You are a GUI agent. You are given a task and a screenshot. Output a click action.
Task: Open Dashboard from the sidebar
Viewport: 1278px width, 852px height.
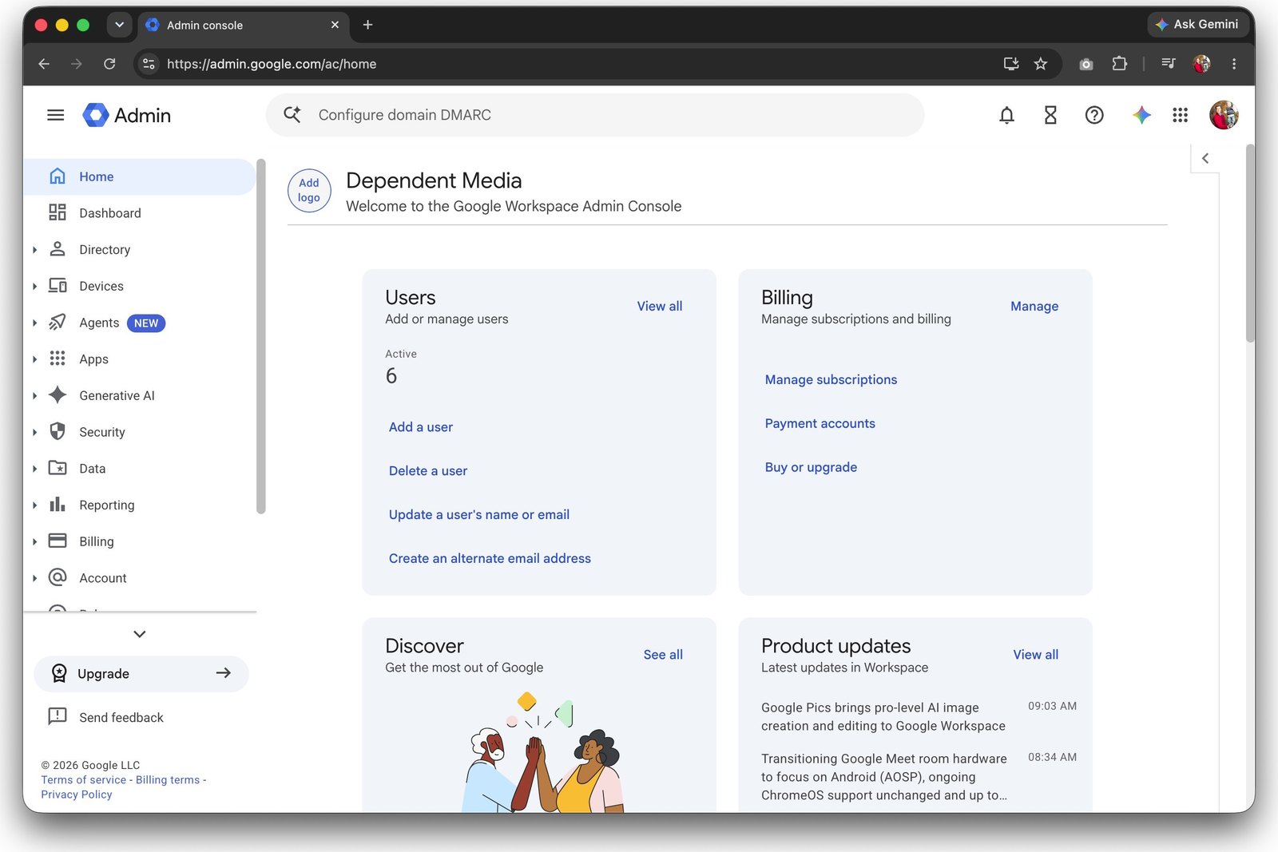[x=139, y=213]
